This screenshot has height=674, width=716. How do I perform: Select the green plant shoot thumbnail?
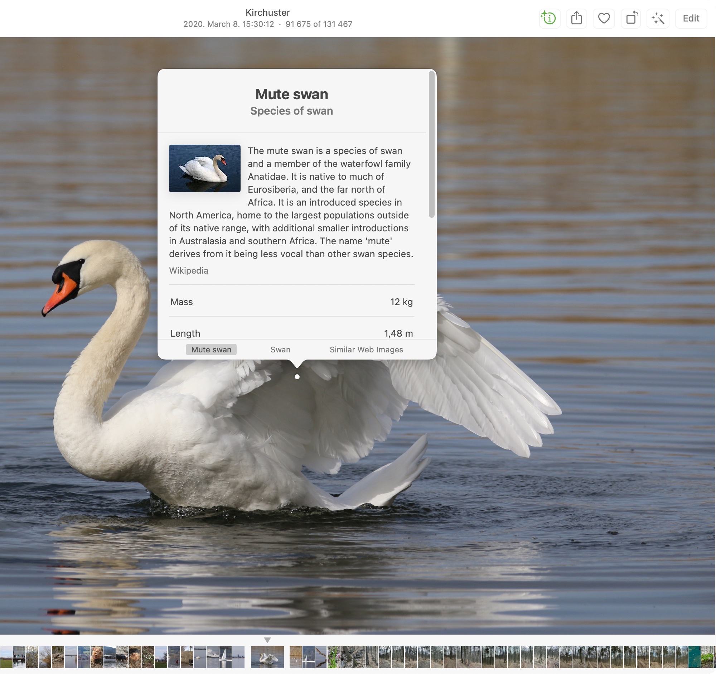[x=334, y=658]
